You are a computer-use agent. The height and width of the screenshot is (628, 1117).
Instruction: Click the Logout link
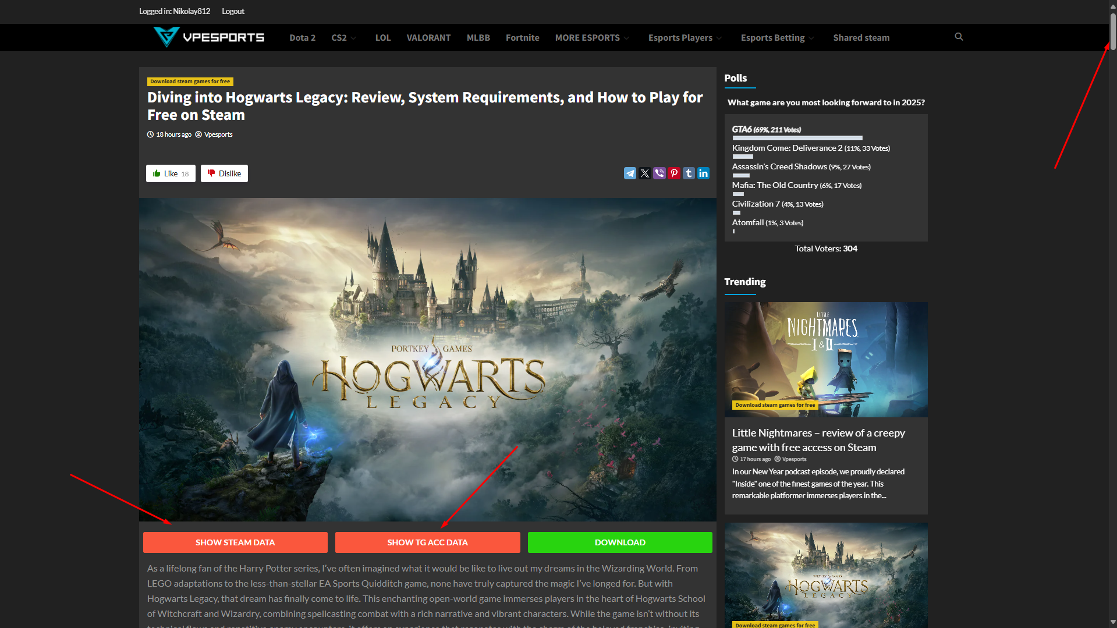pos(233,11)
